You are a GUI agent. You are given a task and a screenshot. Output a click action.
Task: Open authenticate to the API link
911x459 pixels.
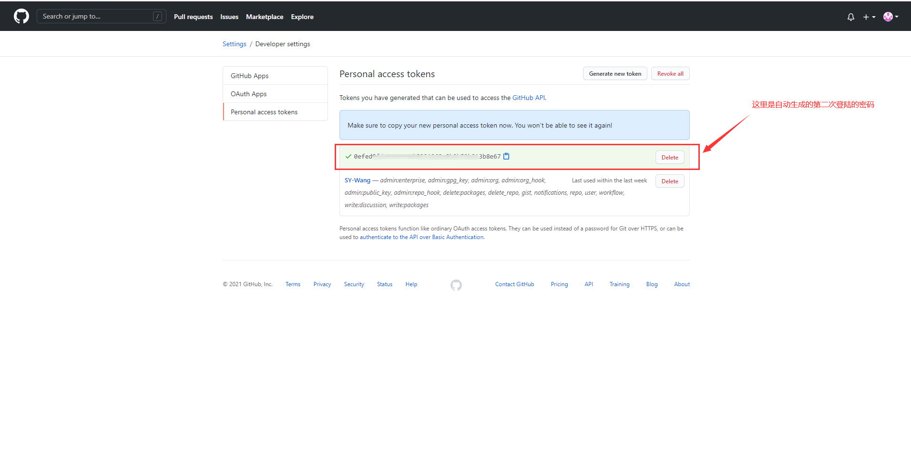pyautogui.click(x=421, y=237)
